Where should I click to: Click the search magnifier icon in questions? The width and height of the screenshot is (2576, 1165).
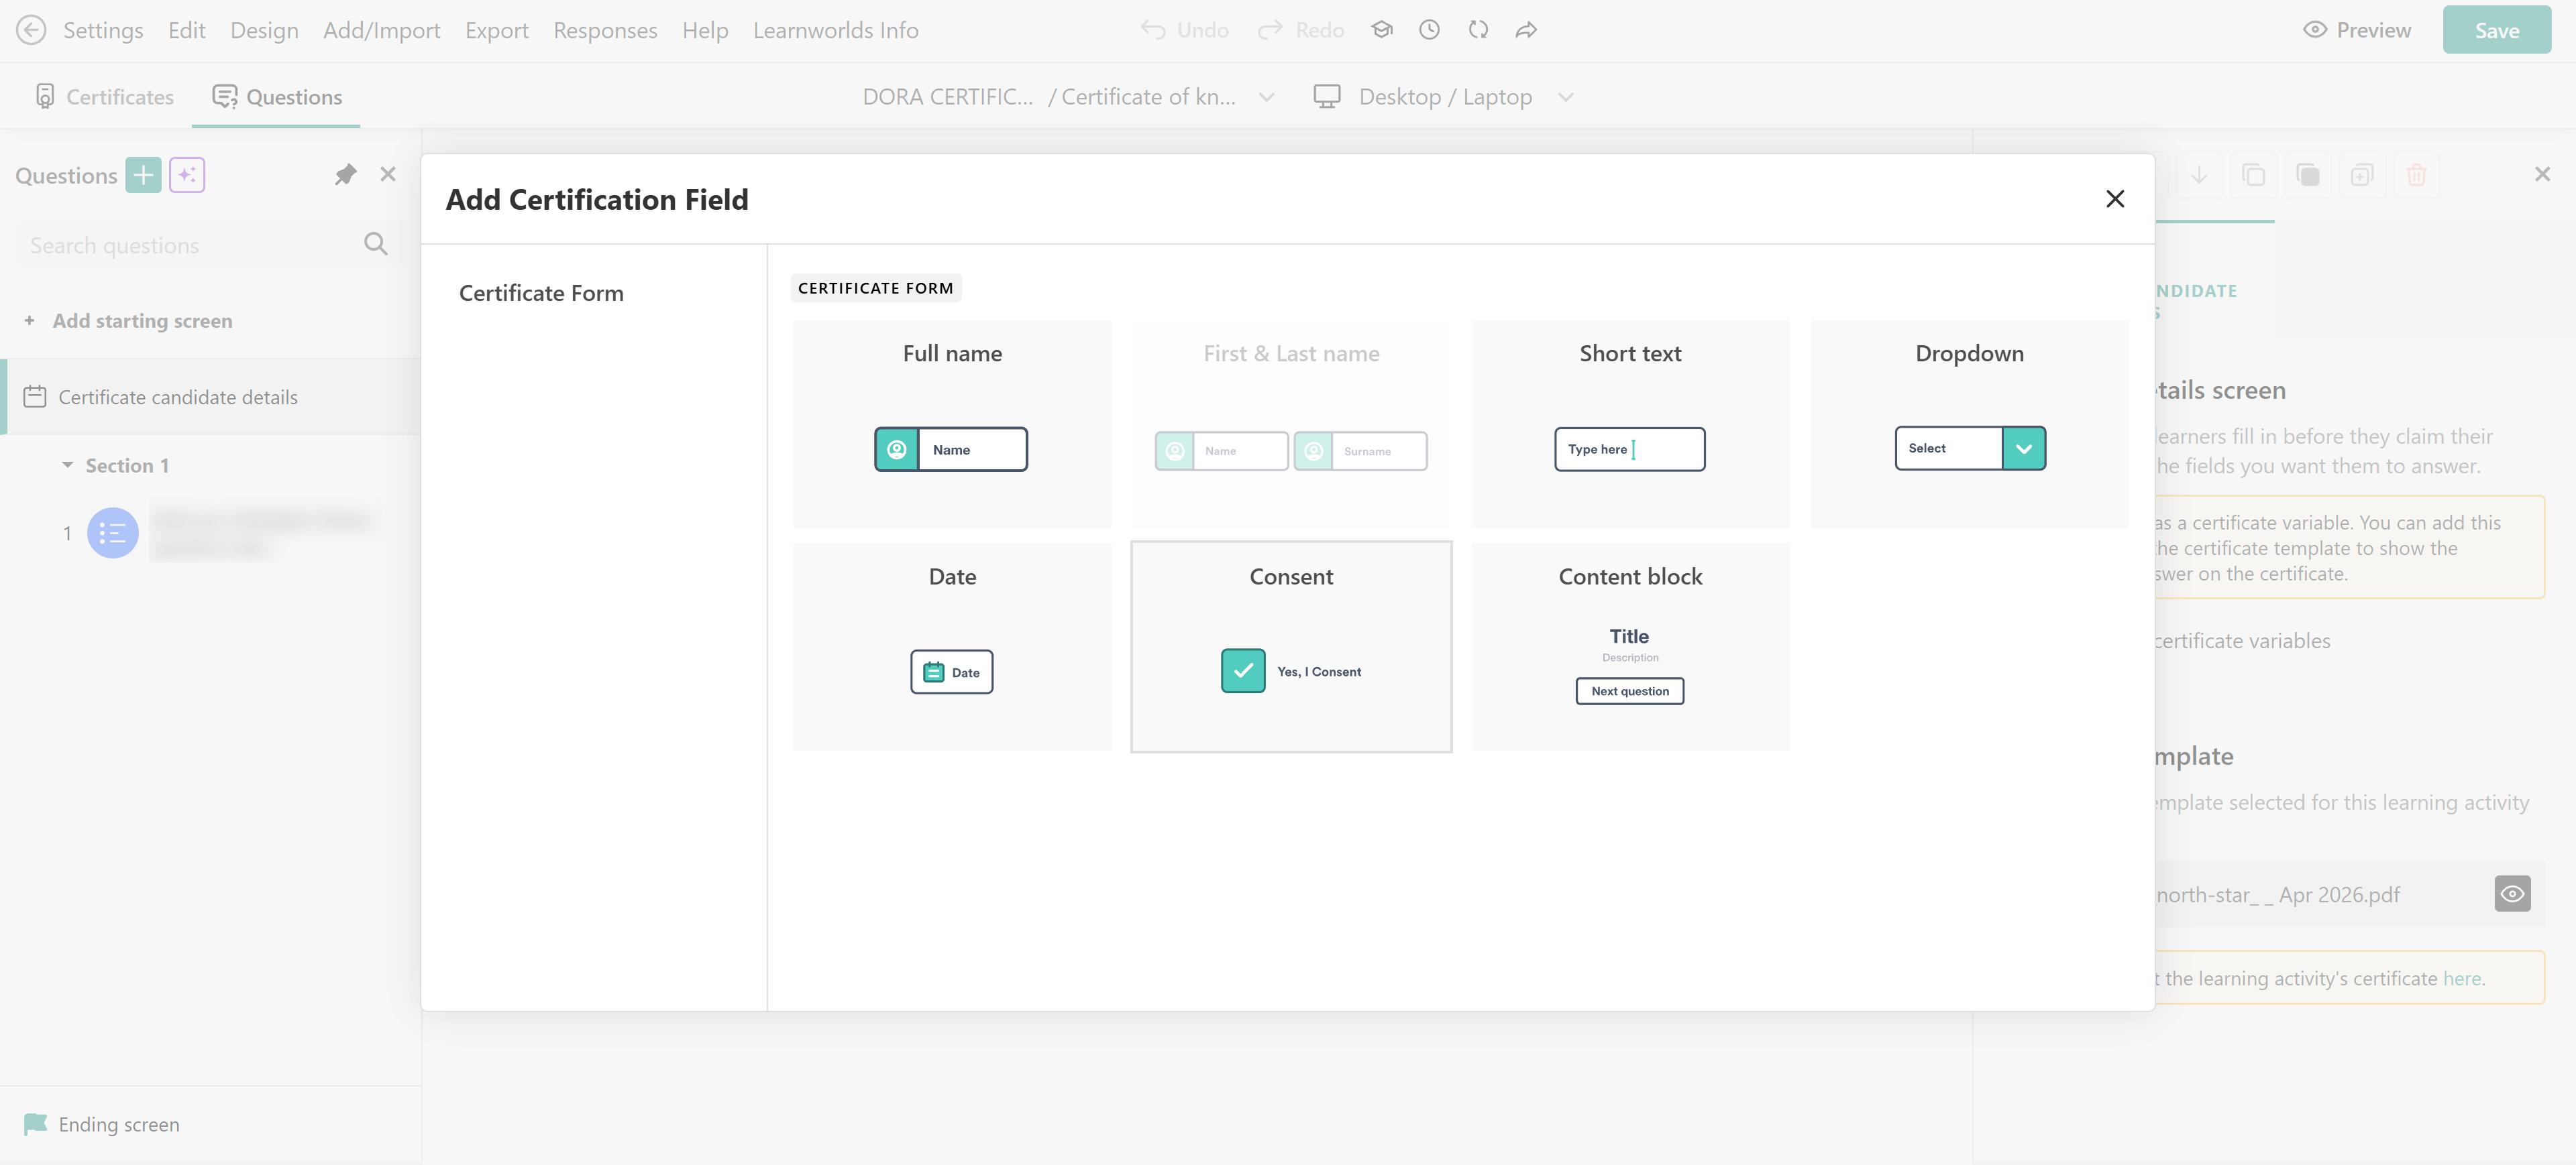click(x=375, y=244)
